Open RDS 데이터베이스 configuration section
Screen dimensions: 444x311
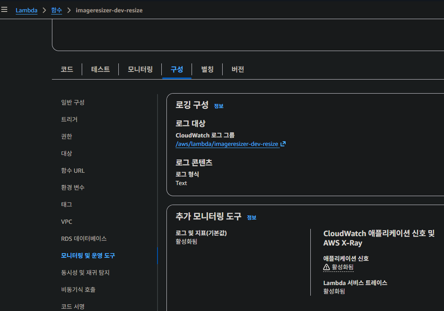[x=84, y=239]
